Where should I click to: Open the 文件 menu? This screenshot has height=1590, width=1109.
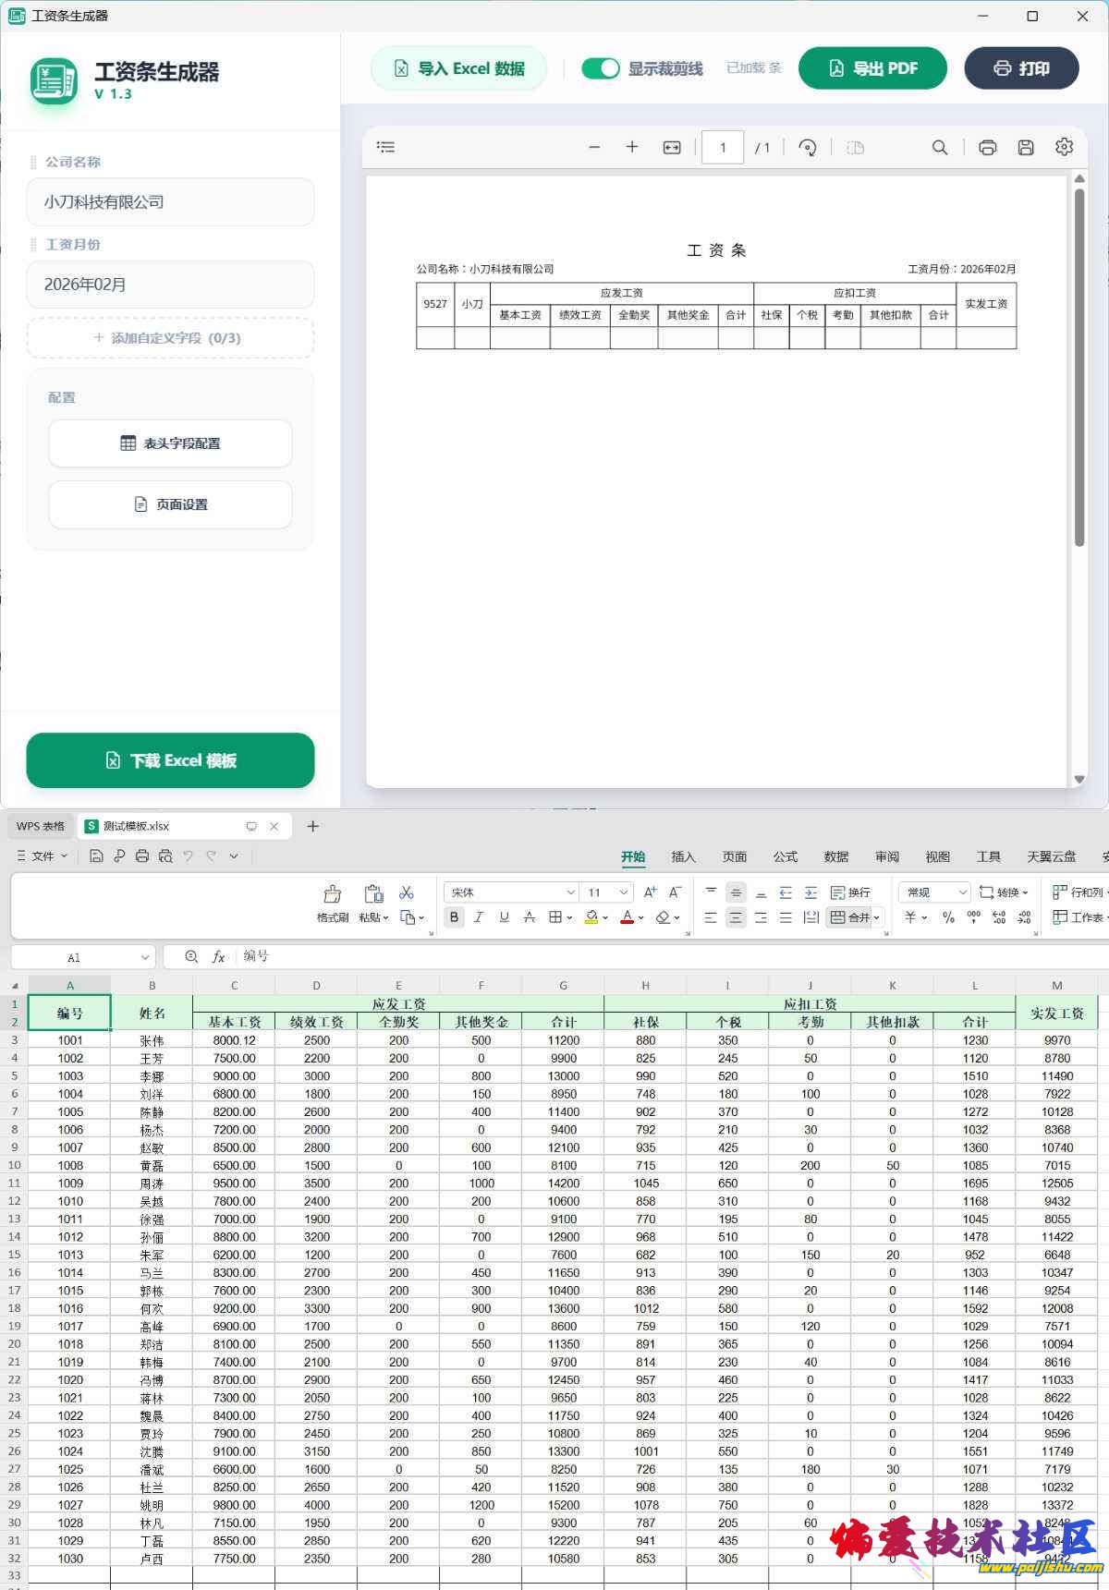[x=43, y=856]
